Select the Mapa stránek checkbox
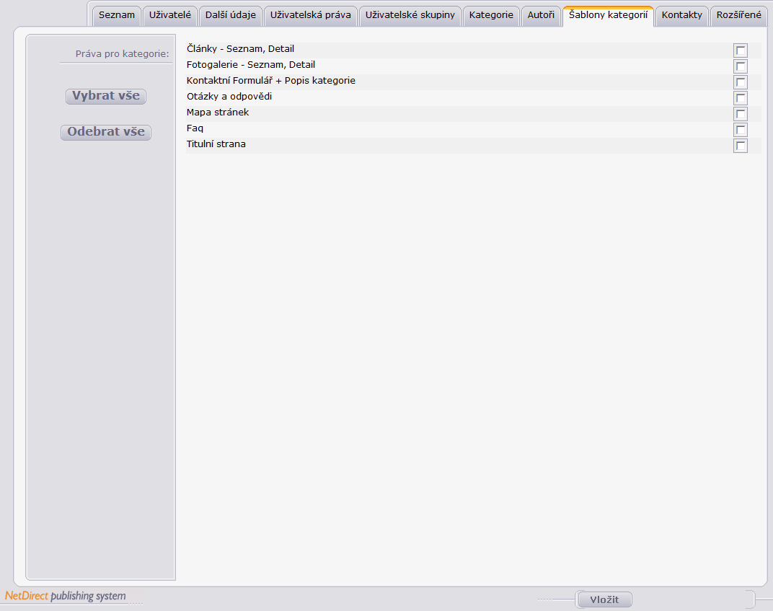Viewport: 773px width, 611px height. tap(740, 114)
